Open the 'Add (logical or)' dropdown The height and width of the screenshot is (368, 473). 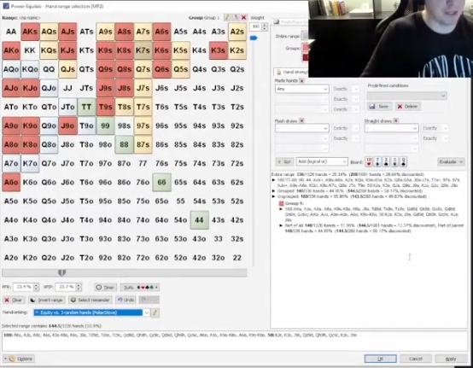pos(322,161)
